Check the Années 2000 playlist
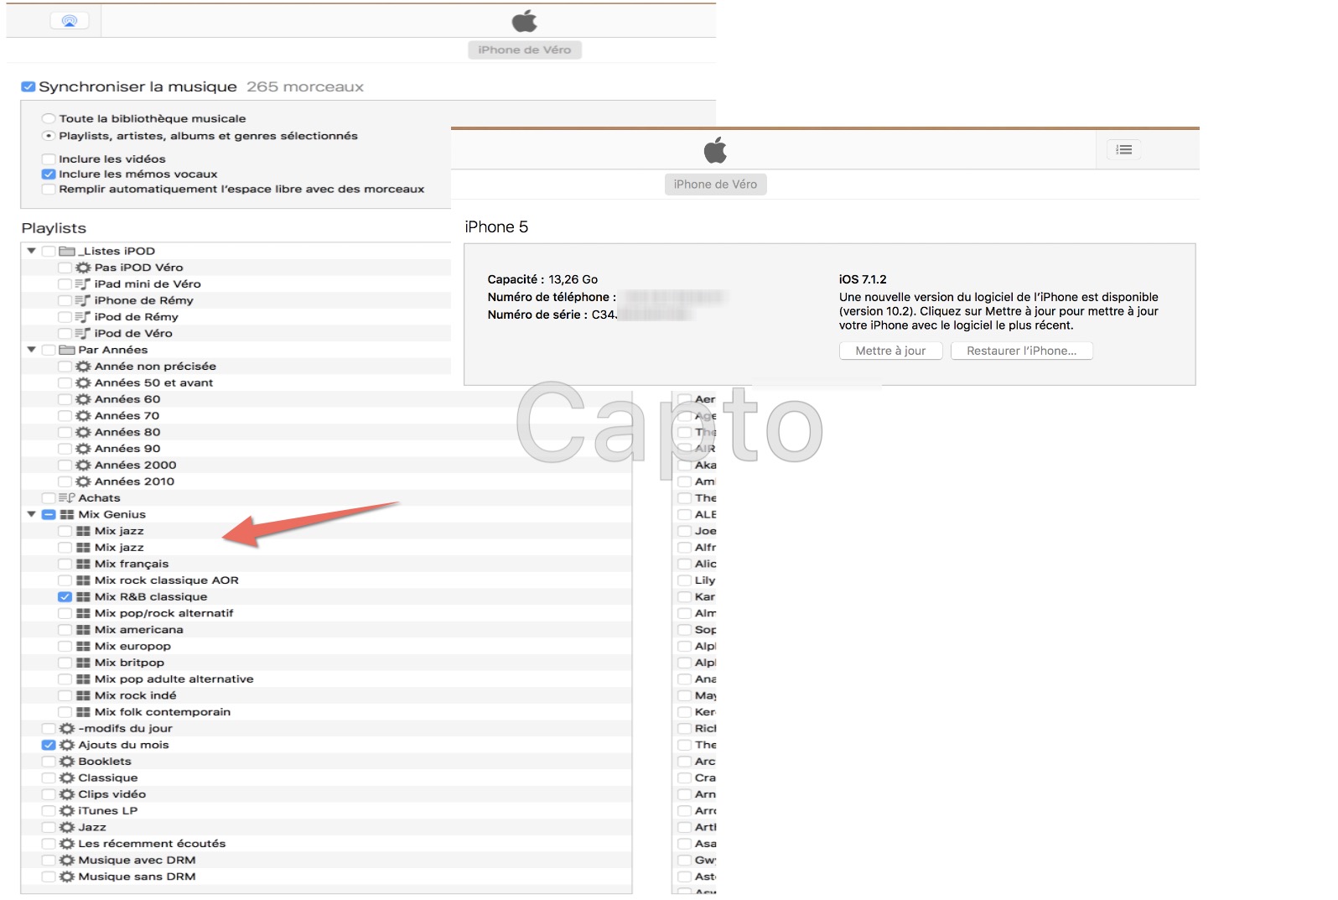This screenshot has height=900, width=1338. pyautogui.click(x=65, y=465)
